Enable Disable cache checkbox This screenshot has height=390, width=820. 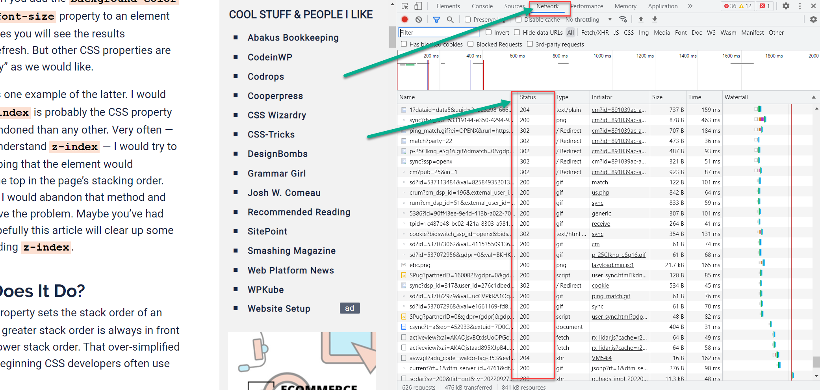pos(519,19)
